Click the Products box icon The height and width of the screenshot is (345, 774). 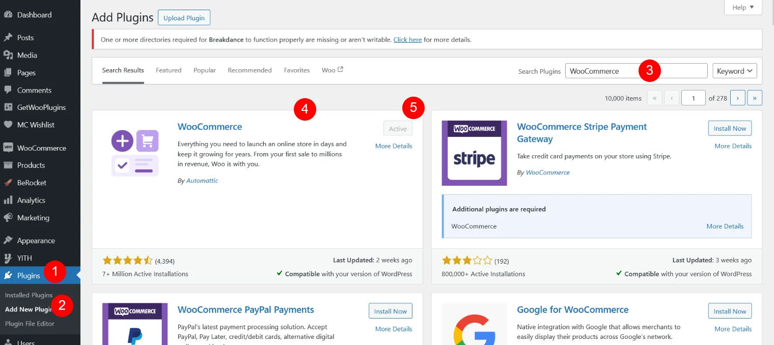pyautogui.click(x=8, y=165)
